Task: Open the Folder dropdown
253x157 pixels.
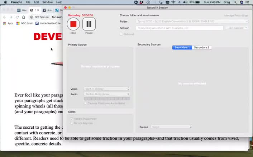Action: (192, 22)
